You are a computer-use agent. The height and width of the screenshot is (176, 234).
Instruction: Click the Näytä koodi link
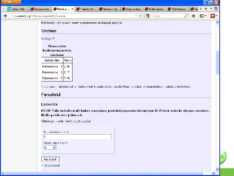pos(51,166)
